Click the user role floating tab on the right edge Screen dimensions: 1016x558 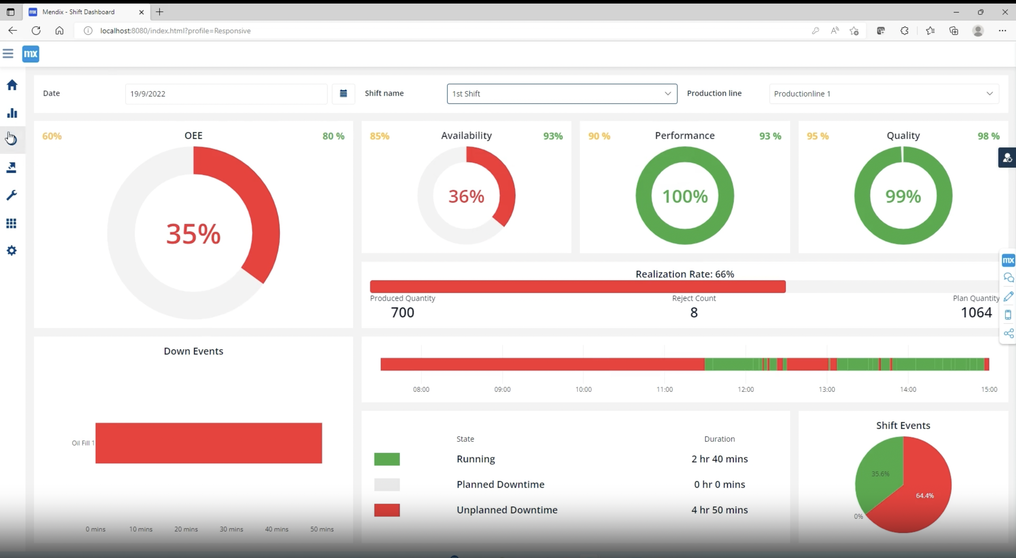click(1007, 158)
